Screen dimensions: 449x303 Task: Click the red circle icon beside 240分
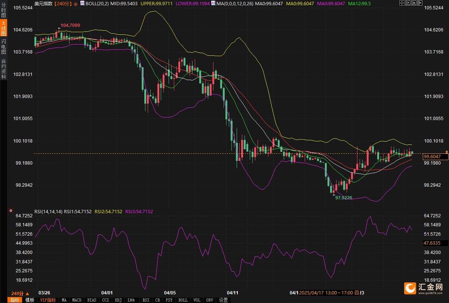(x=76, y=4)
